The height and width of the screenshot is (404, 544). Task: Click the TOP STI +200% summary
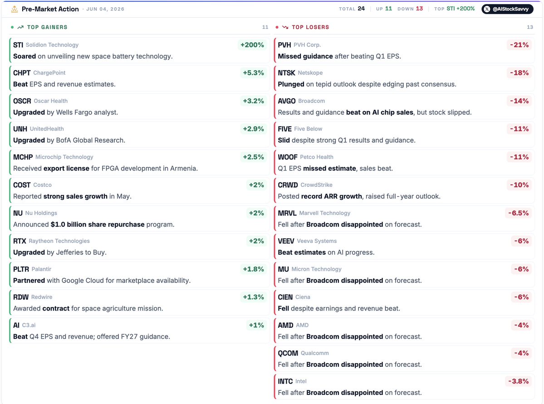tap(455, 9)
